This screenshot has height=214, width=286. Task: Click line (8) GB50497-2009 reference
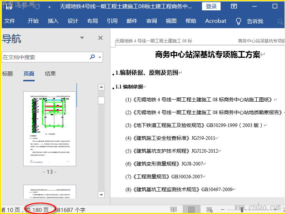[x=179, y=189]
